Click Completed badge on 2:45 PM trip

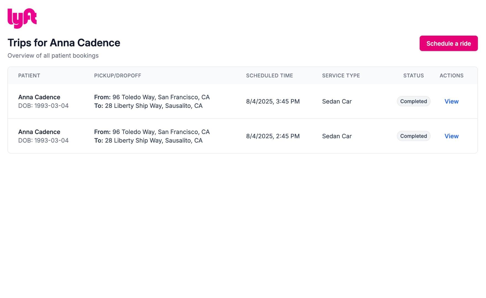coord(413,136)
